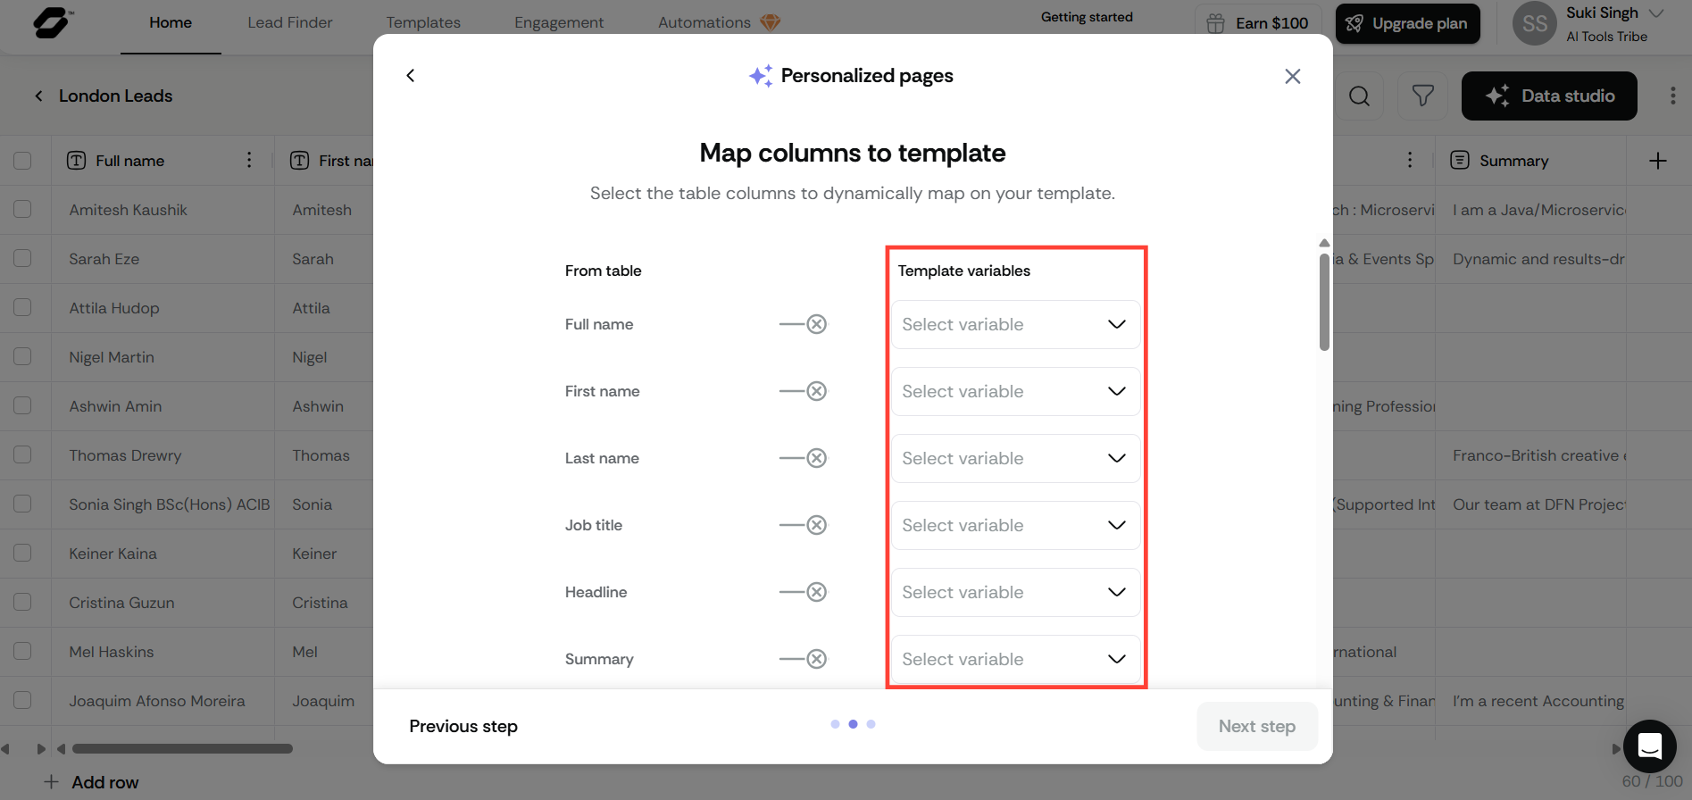Open the column options before Summary column
The image size is (1692, 800).
click(1410, 160)
